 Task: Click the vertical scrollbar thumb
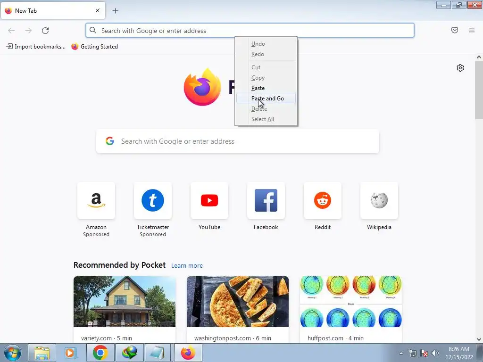click(x=479, y=90)
